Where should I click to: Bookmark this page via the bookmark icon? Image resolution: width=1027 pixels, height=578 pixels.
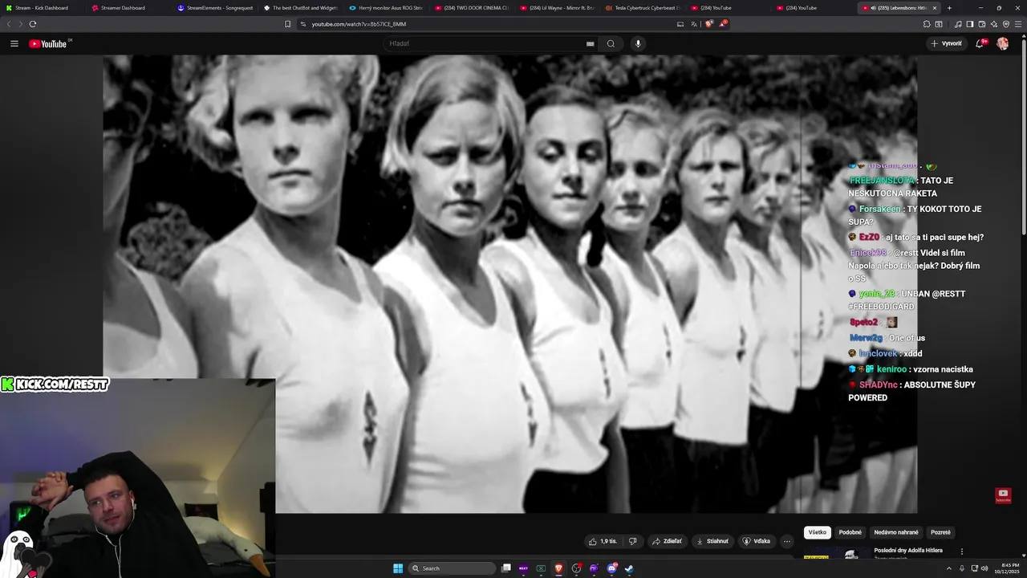pyautogui.click(x=287, y=24)
